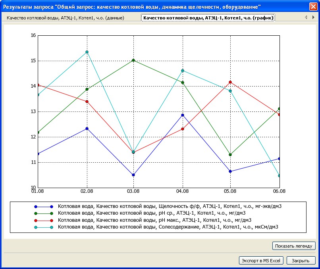The width and height of the screenshot is (320, 269).
Task: Click green low data point at 05.08
Action: [x=230, y=155]
